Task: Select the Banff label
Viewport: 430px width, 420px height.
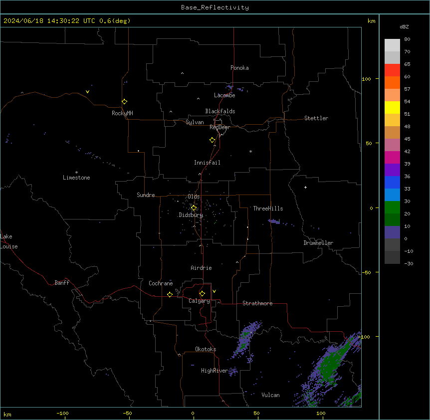Action: click(x=62, y=283)
